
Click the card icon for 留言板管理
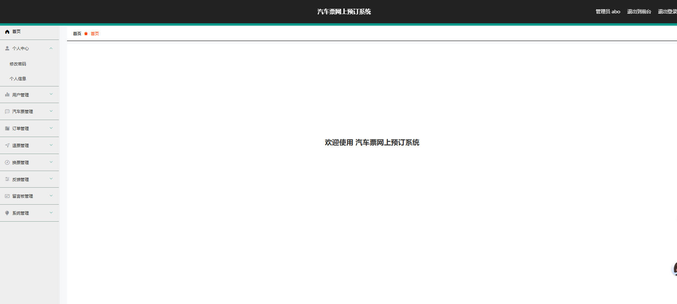point(7,196)
